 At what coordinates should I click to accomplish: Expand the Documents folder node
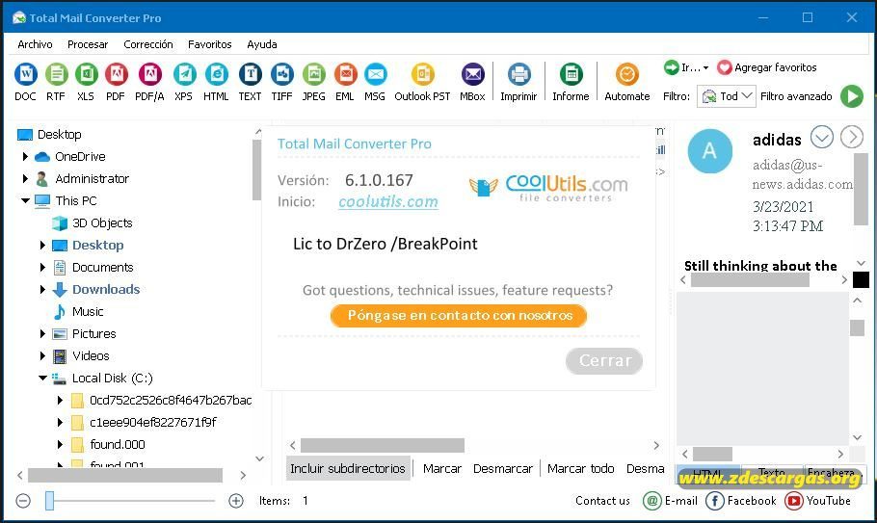click(42, 267)
